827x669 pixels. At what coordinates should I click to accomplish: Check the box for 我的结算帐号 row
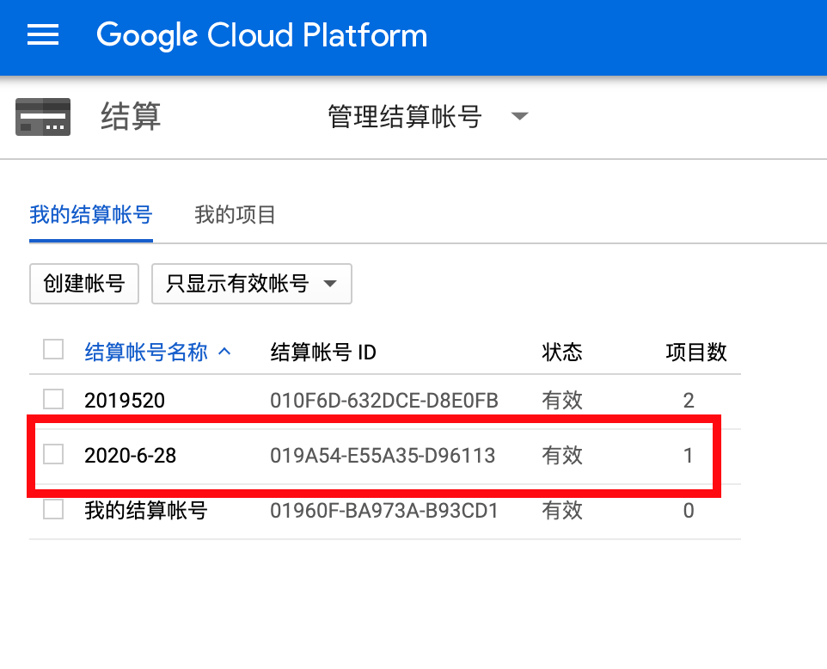point(53,509)
